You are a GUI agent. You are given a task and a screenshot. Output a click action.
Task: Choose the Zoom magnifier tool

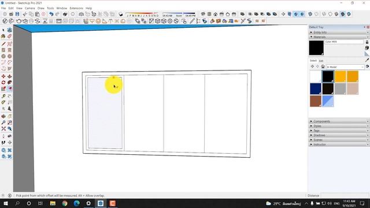point(3,122)
